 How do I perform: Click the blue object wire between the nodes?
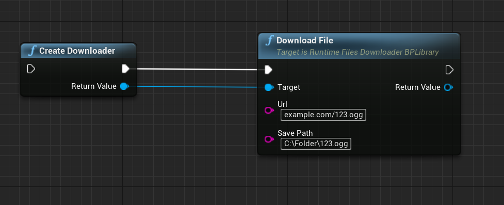point(197,87)
